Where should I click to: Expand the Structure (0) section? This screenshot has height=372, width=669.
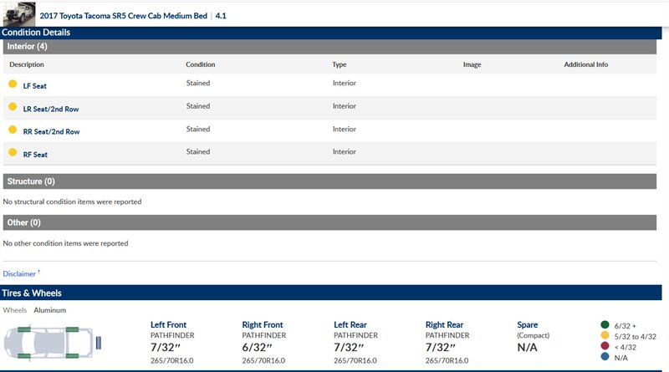pos(31,181)
